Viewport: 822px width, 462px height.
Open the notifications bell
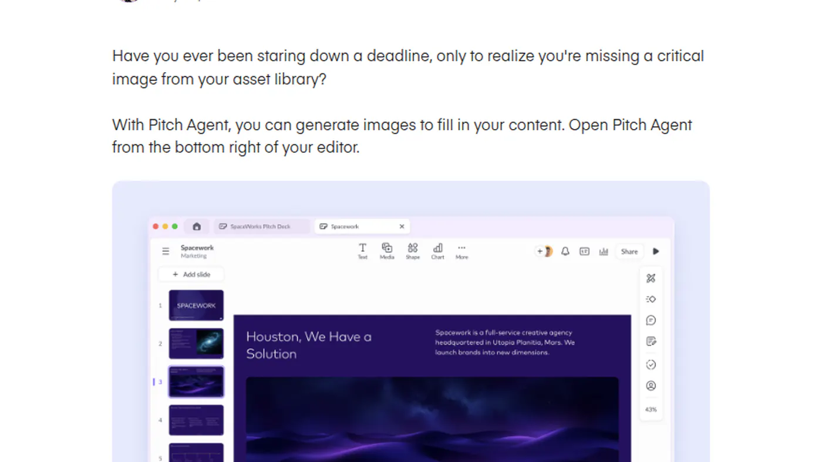(565, 251)
